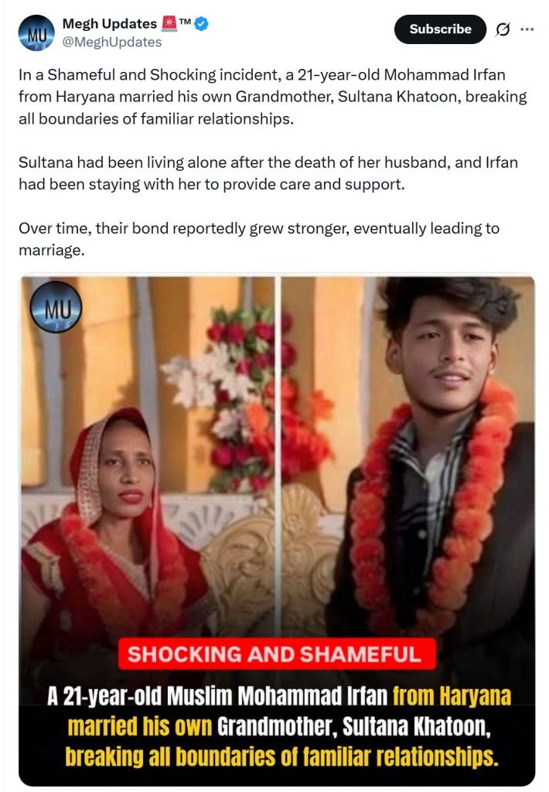Click the paragraph starting 'Over time, their bond'

pos(259,239)
